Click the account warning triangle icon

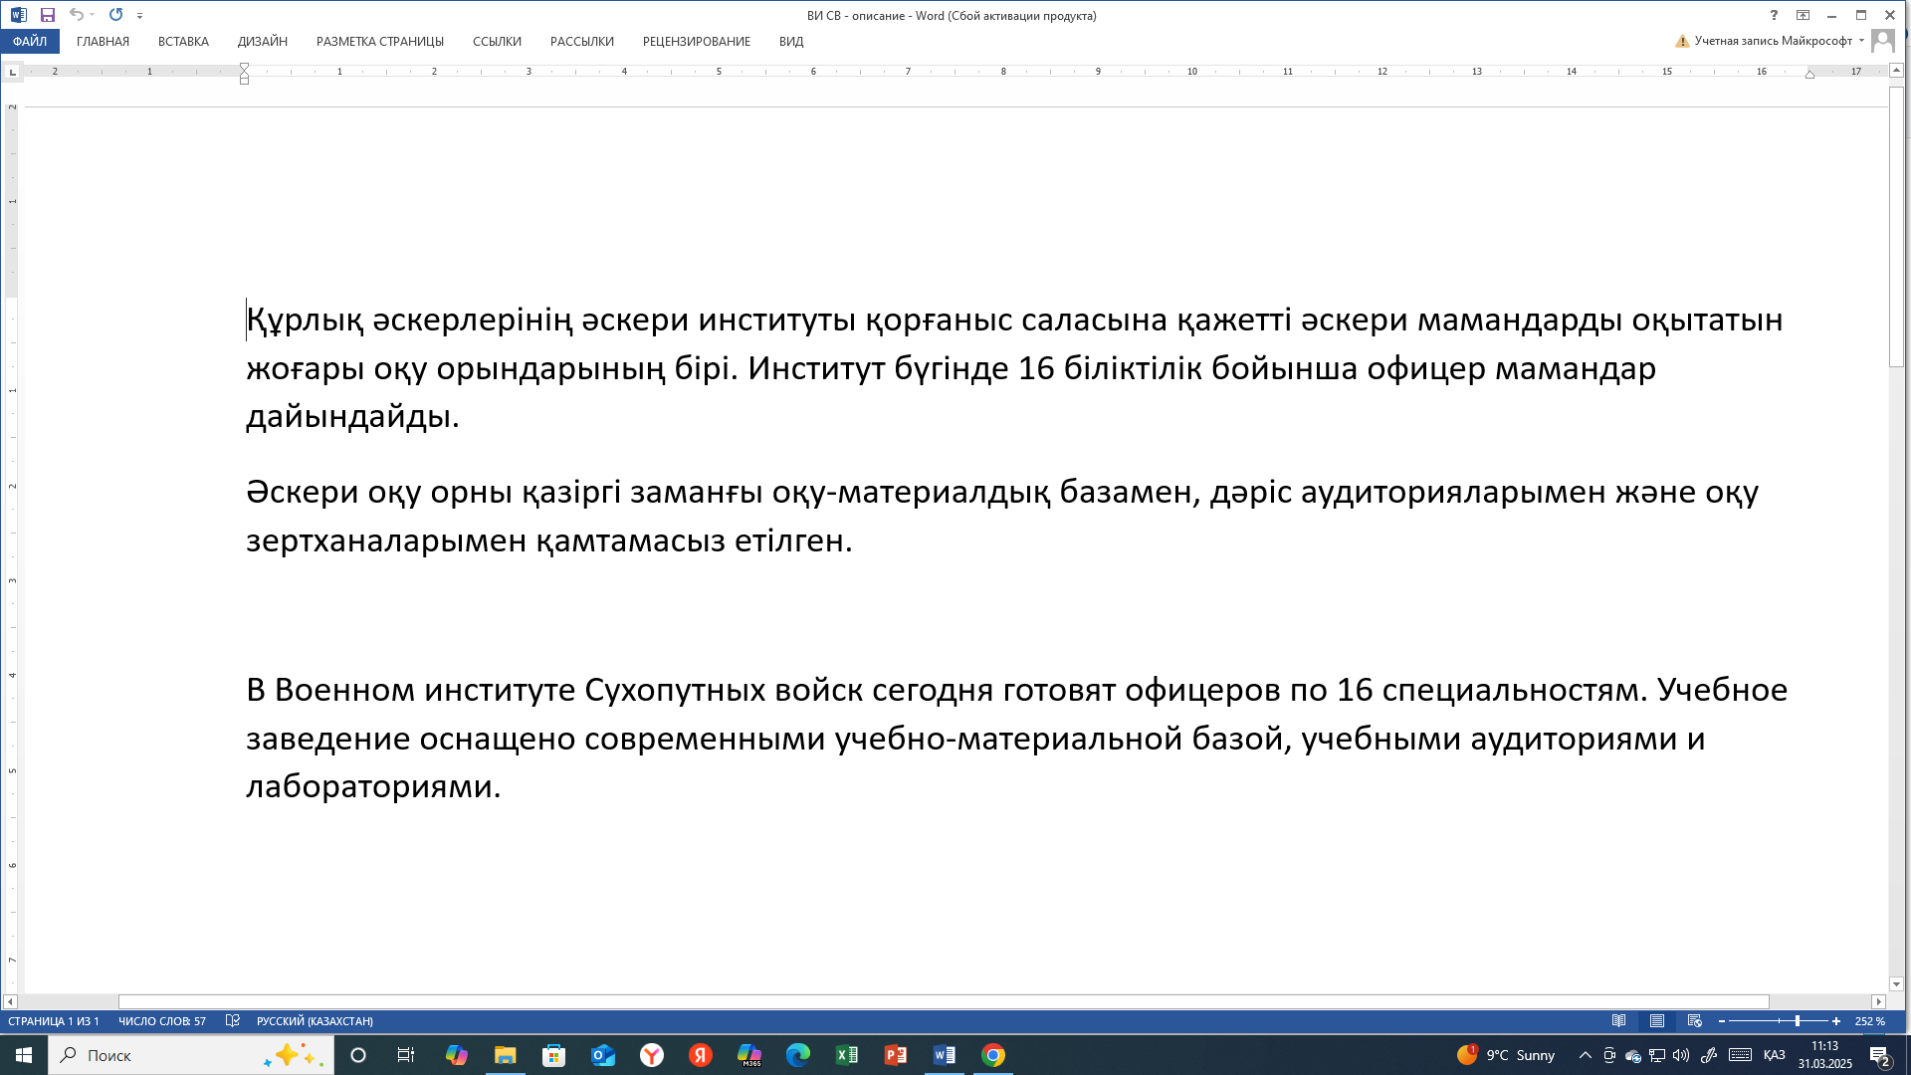point(1682,41)
